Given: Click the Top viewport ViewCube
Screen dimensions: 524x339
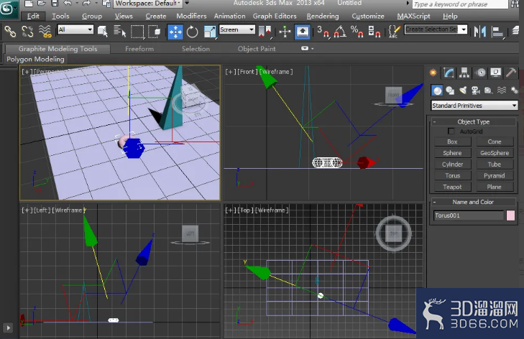Looking at the screenshot, I should 394,233.
